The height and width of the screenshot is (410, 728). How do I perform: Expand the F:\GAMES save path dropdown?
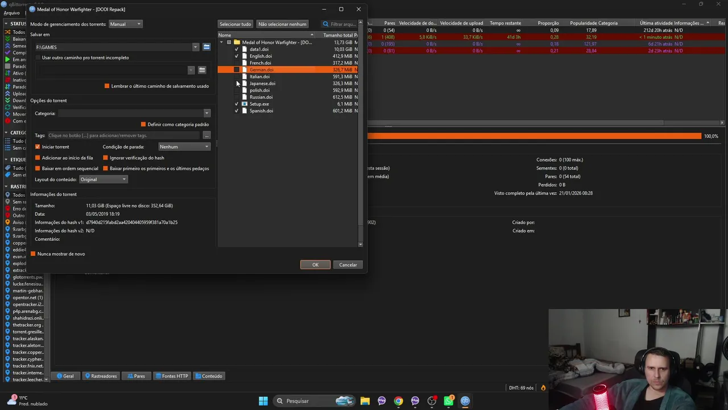coord(195,47)
